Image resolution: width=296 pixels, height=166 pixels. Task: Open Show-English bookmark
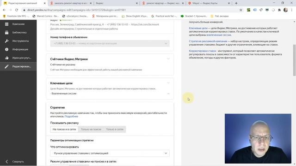(135, 16)
